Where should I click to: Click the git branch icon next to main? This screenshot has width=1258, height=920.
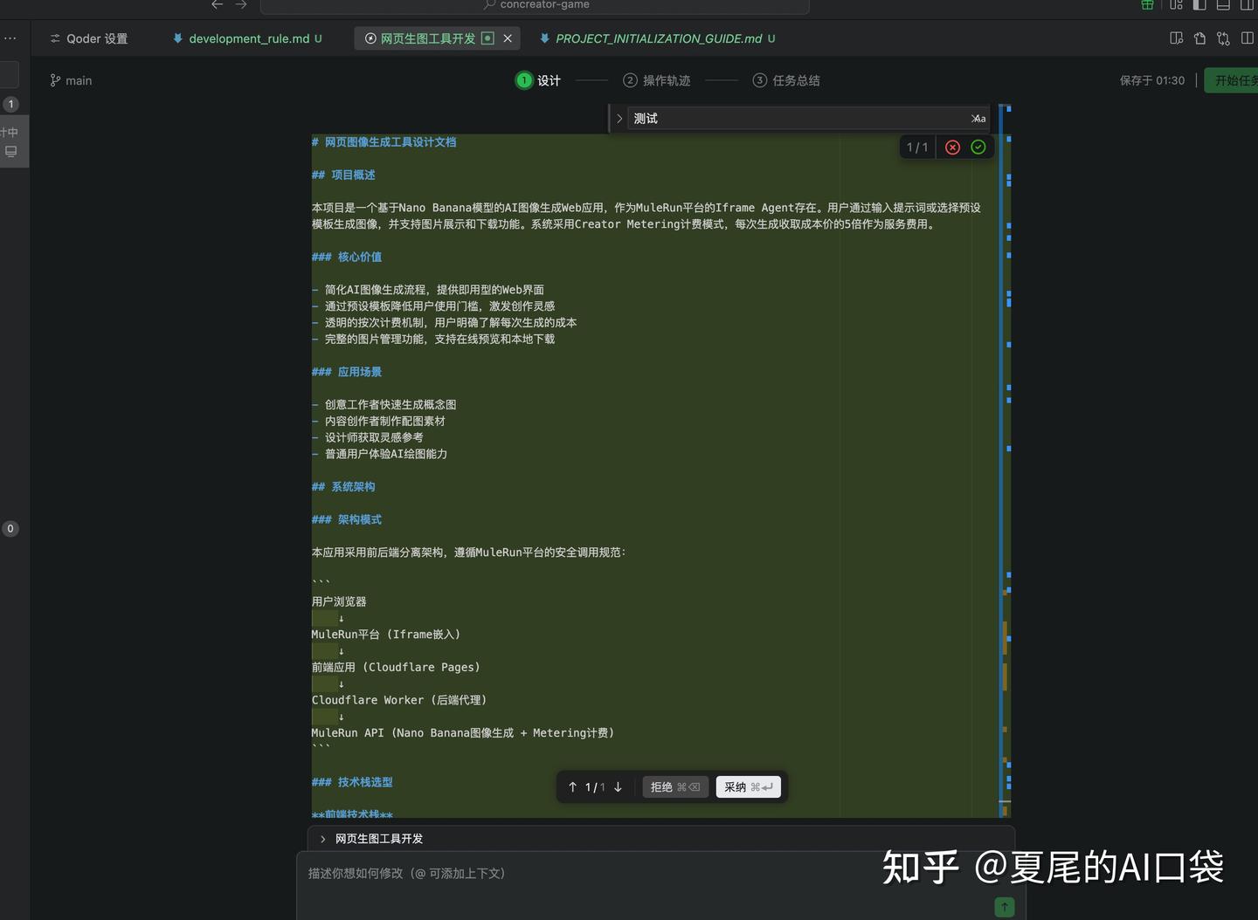click(54, 80)
